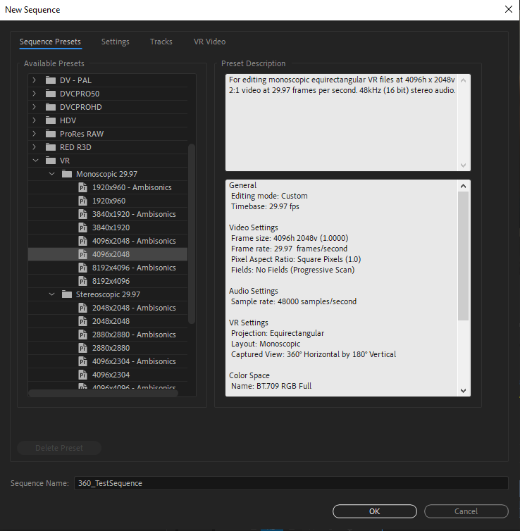Click the RED R3D folder icon
Image resolution: width=520 pixels, height=531 pixels.
coord(51,147)
